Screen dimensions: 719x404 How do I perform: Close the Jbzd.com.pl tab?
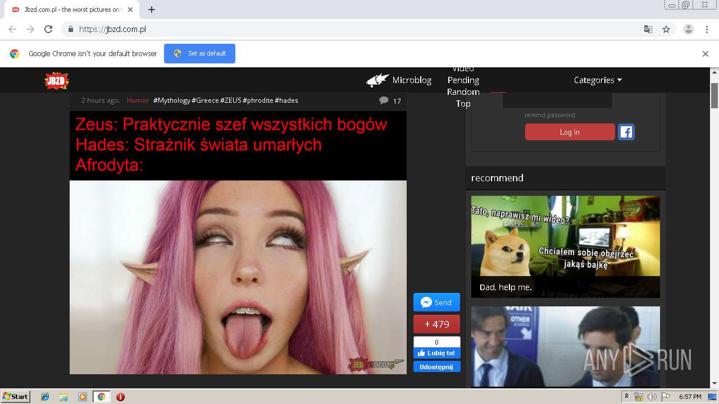131,10
